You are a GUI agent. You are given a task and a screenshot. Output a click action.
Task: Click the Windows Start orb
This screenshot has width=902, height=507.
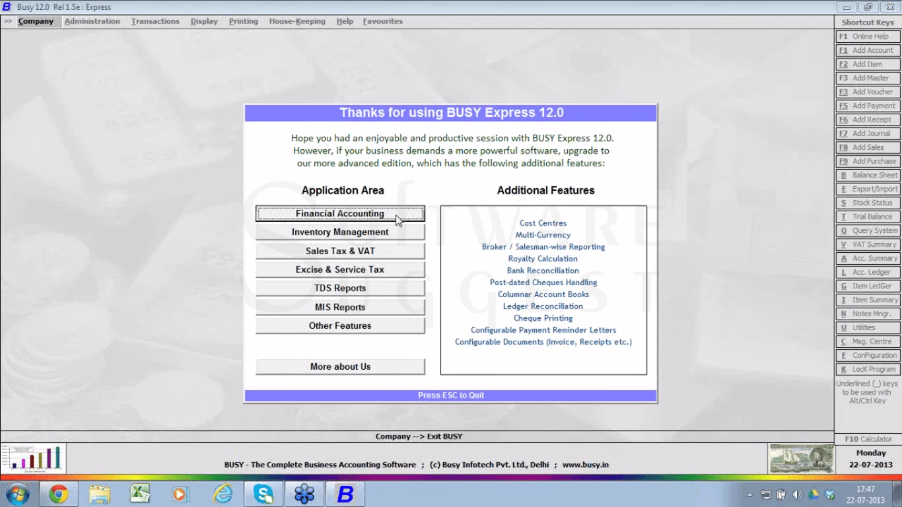click(17, 494)
